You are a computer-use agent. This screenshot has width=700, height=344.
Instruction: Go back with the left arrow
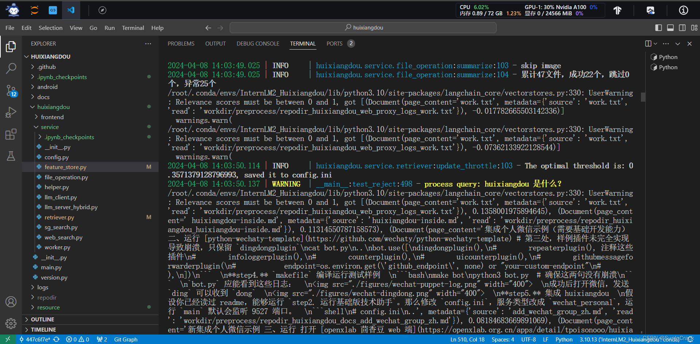pos(208,28)
